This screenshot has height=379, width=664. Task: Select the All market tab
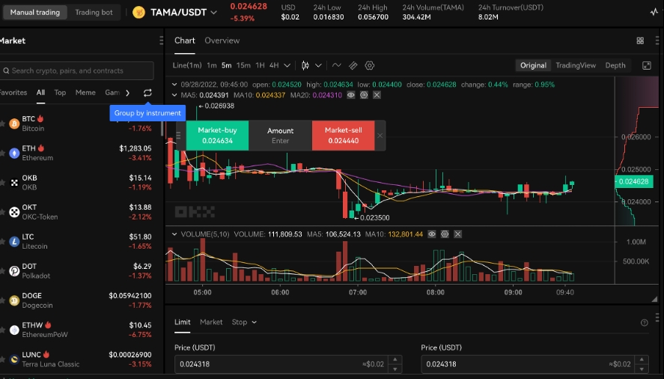coord(40,92)
